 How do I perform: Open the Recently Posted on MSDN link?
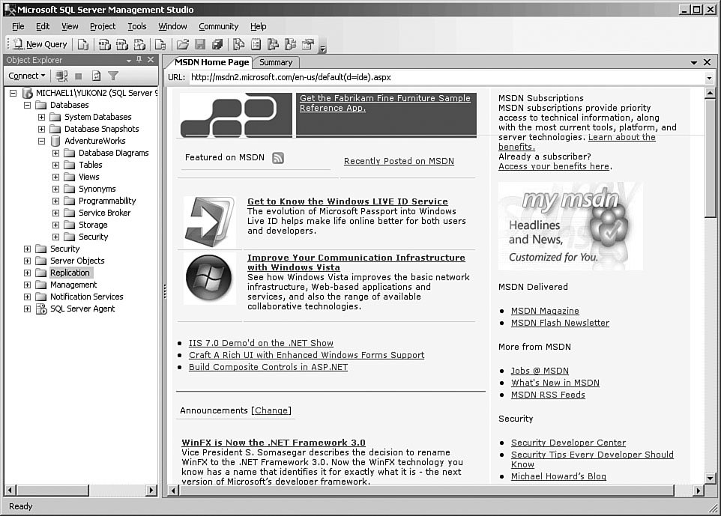399,161
